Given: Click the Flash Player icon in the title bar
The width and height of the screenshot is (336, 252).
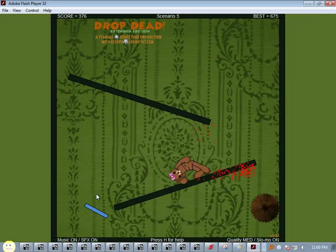Looking at the screenshot, I should coord(3,3).
